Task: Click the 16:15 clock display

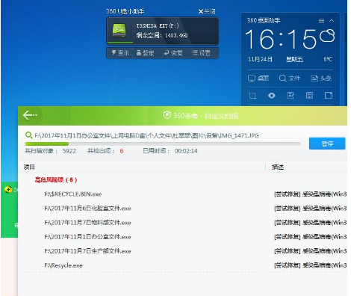Action: click(281, 39)
